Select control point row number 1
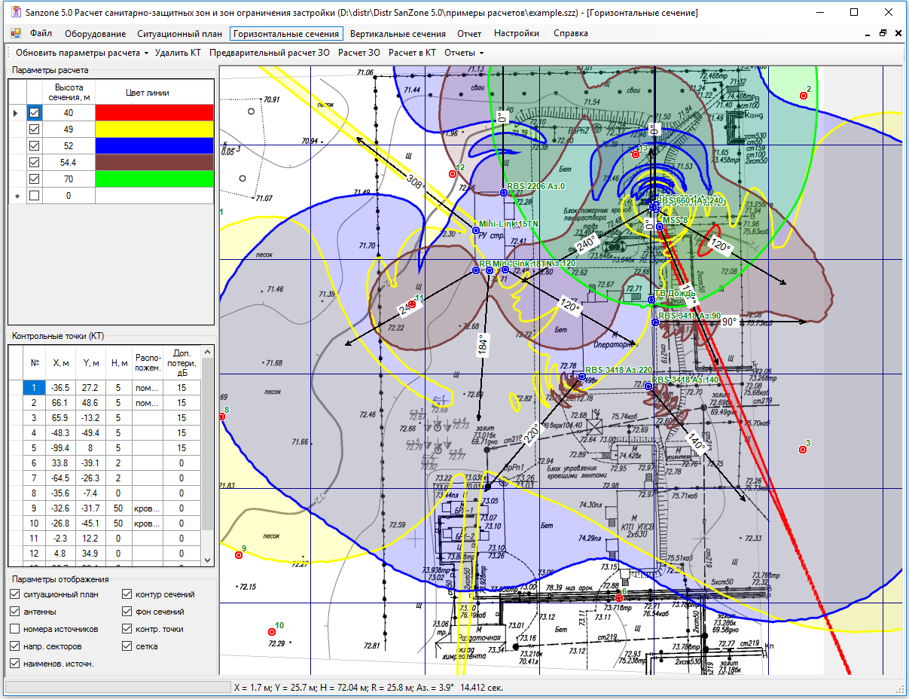The image size is (909, 699). click(35, 387)
